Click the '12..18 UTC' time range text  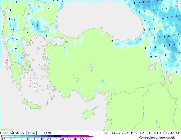(150, 133)
